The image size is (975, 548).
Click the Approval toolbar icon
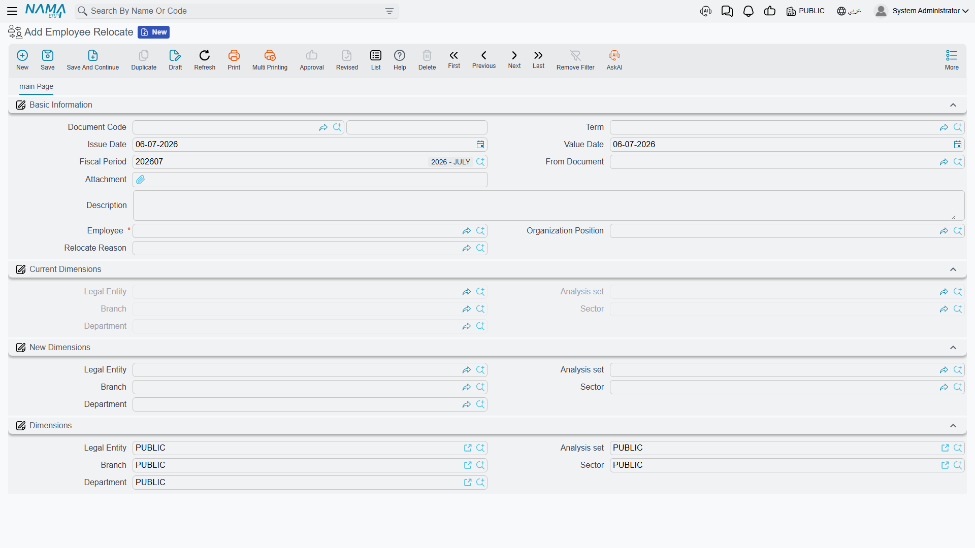[312, 60]
